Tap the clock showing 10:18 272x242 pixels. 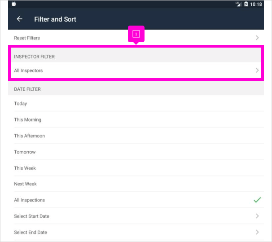256,4
